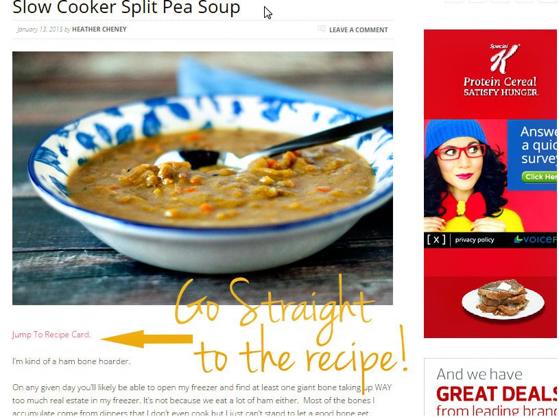Click the French toast plate image in the ad
Screen dimensions: 559x419
[503, 300]
